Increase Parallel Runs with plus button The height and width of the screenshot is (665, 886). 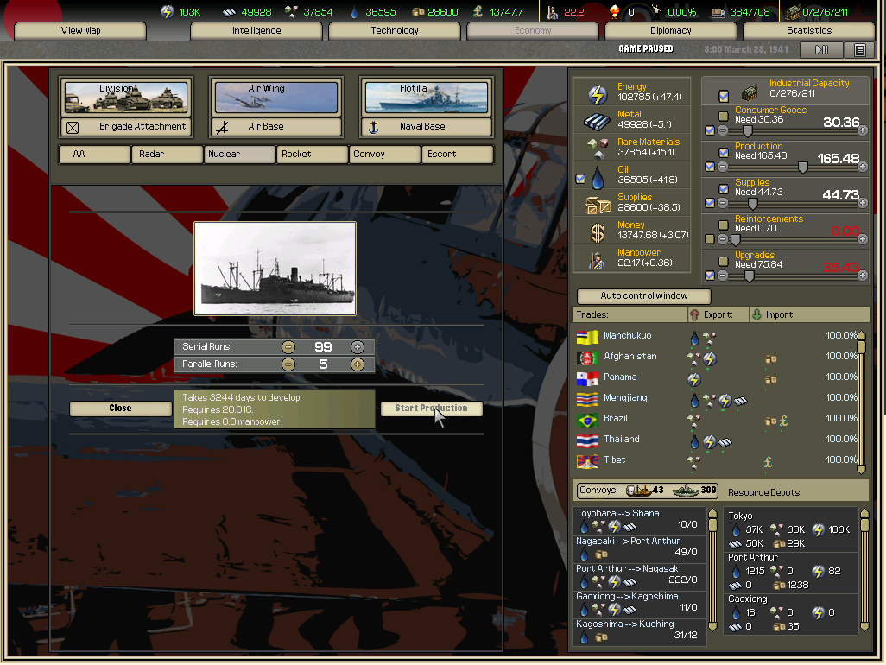coord(357,364)
